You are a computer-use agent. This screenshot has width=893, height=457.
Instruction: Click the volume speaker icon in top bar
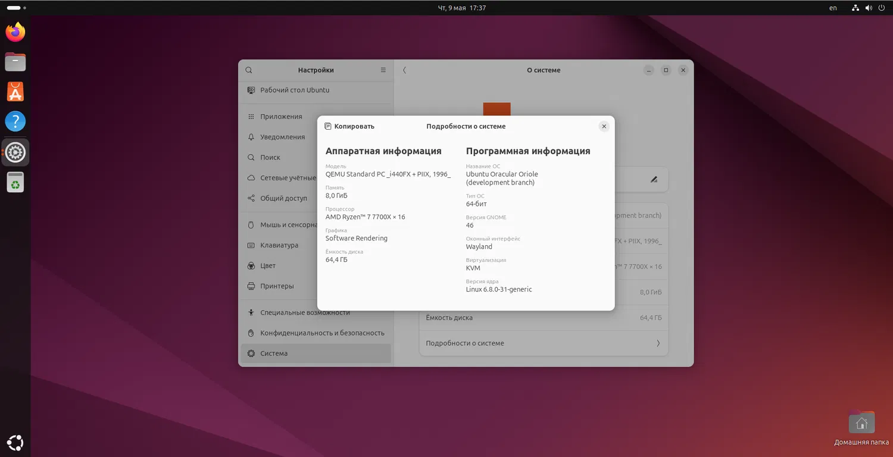tap(869, 8)
